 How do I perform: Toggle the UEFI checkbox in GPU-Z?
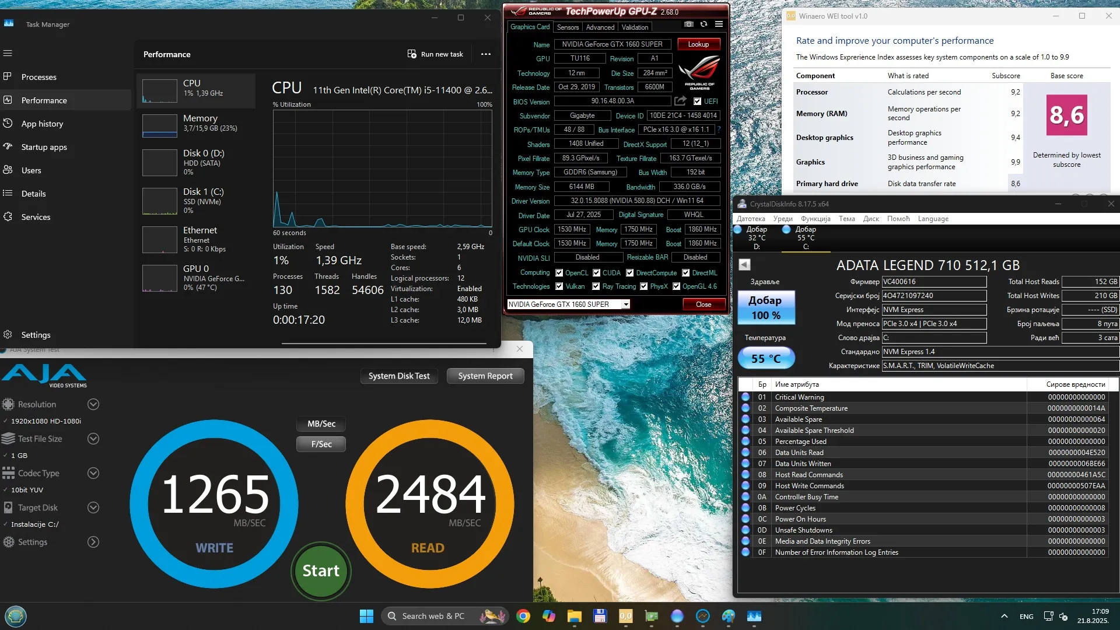pos(698,101)
